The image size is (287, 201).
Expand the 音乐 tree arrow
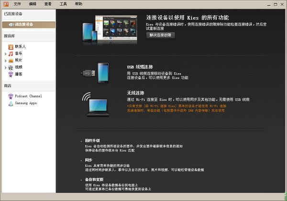[5, 54]
